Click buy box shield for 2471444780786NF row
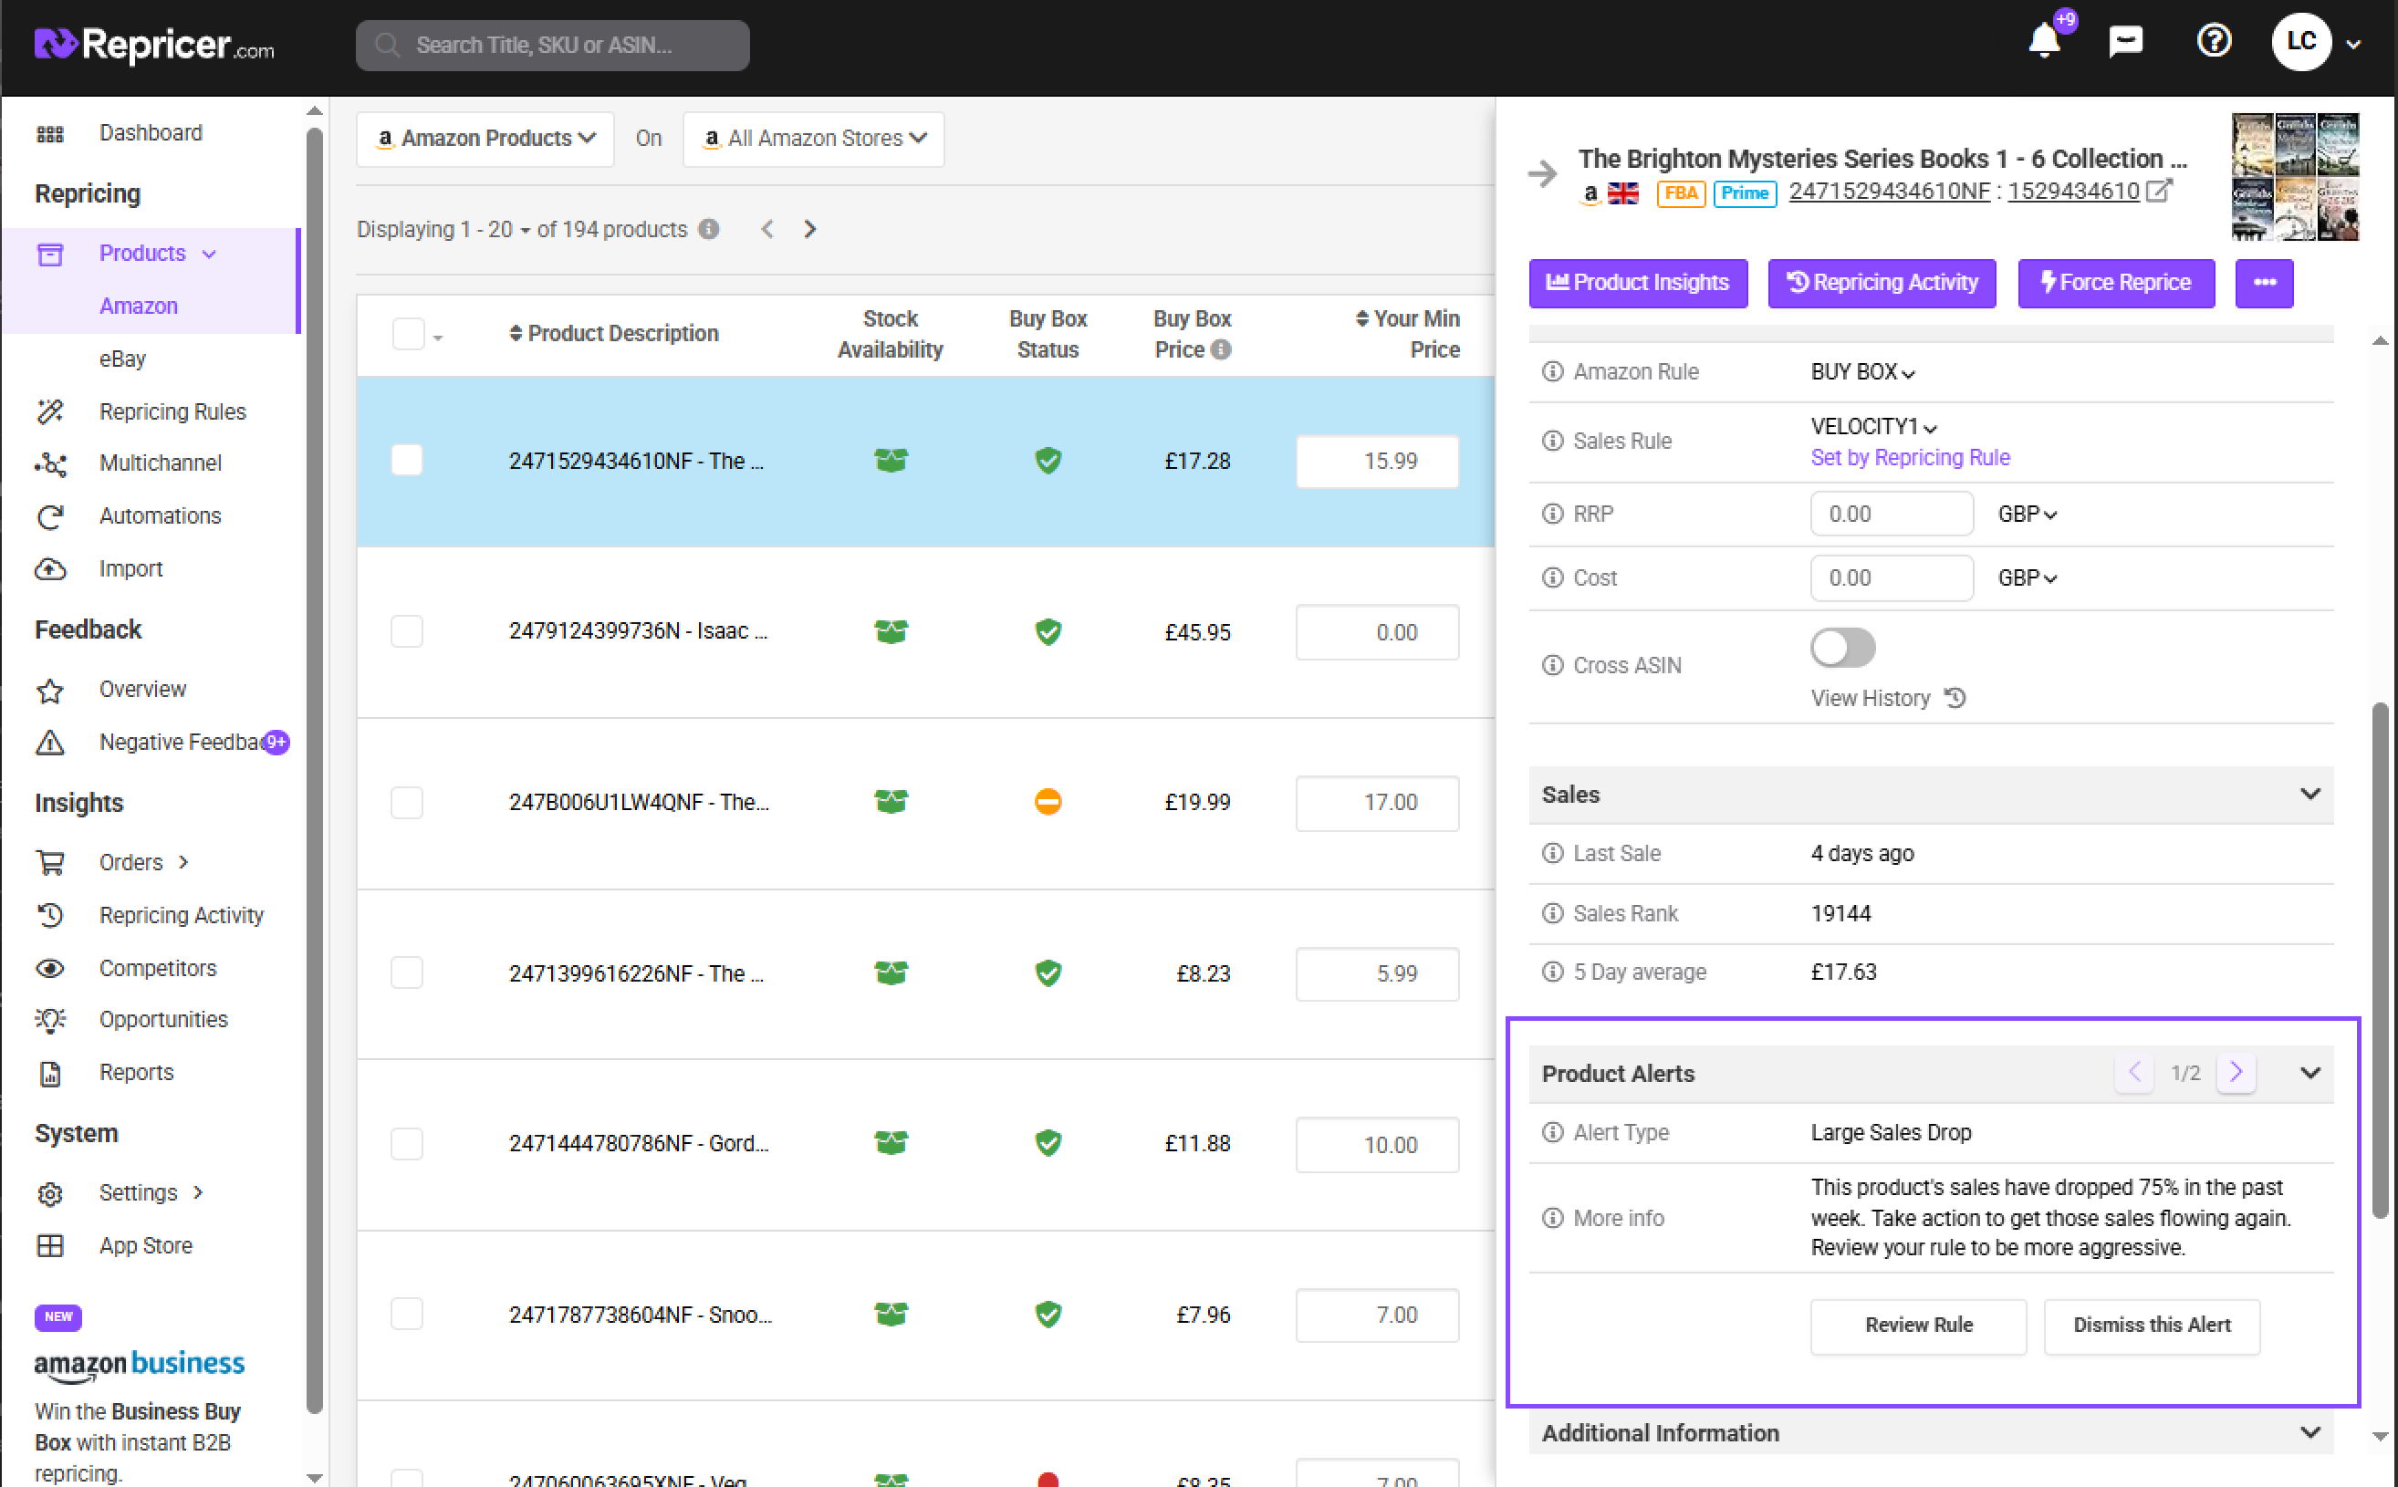The image size is (2398, 1487). 1048,1144
